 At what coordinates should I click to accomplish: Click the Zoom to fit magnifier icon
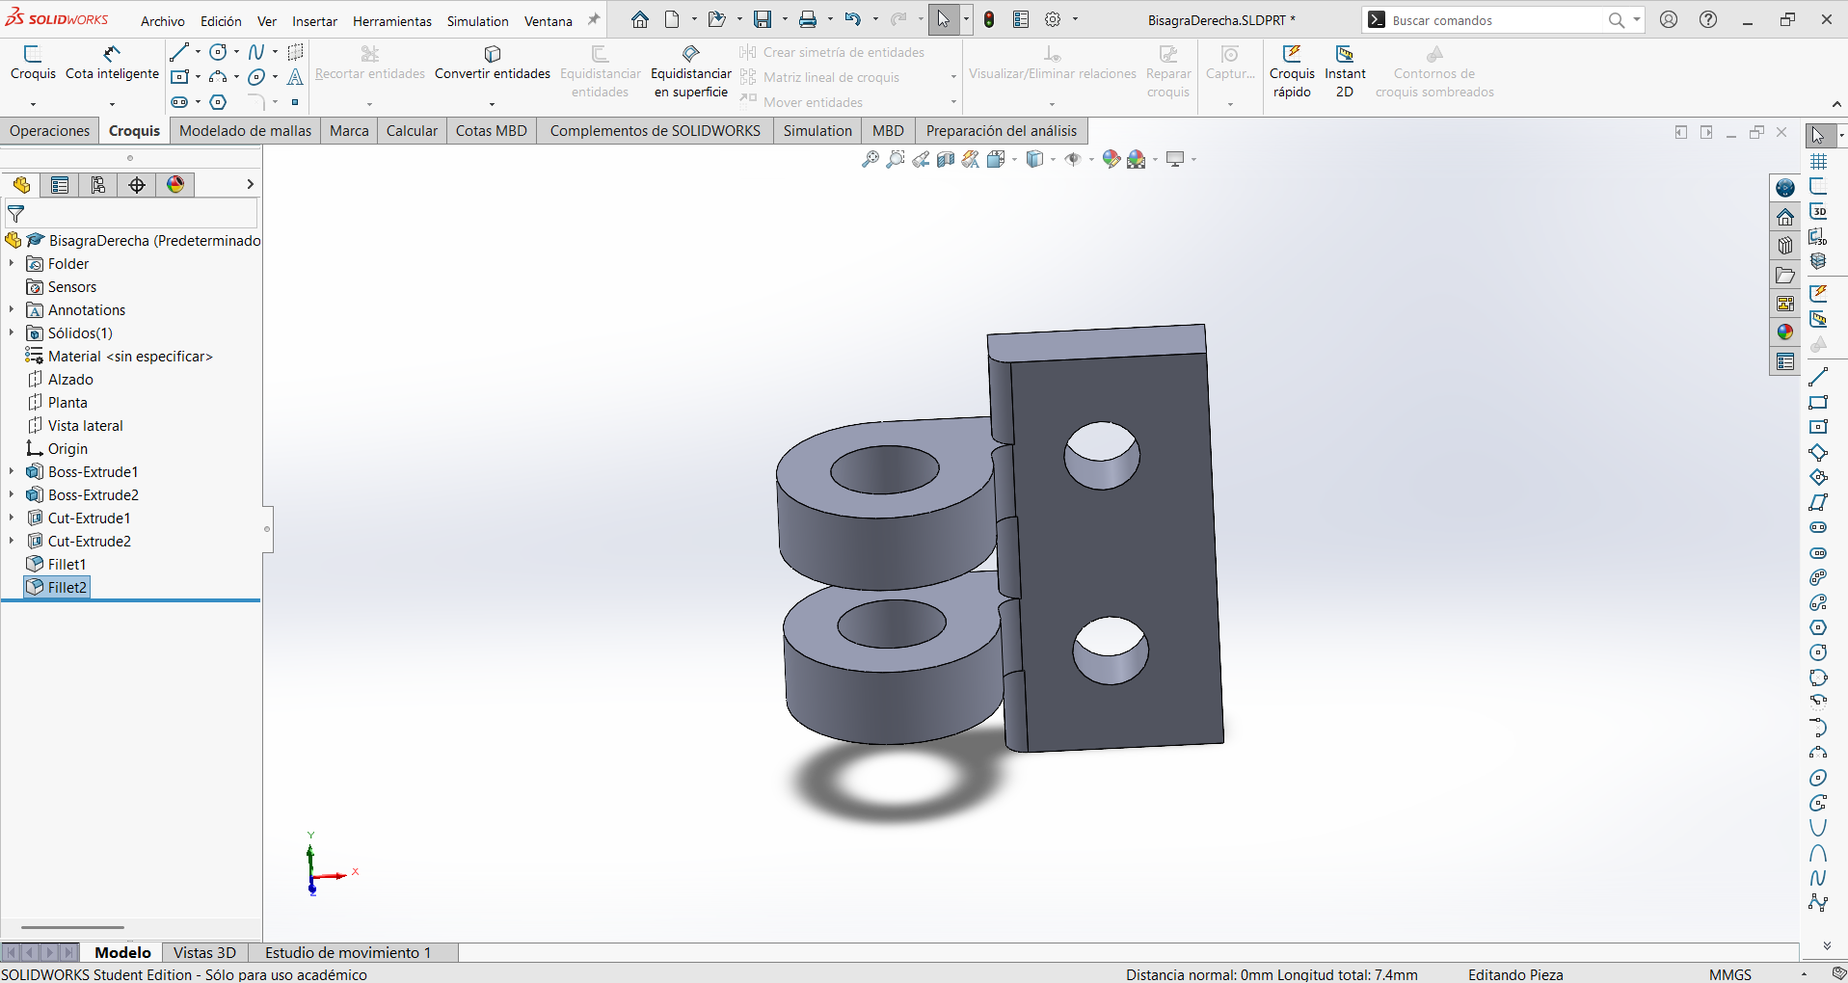[870, 160]
